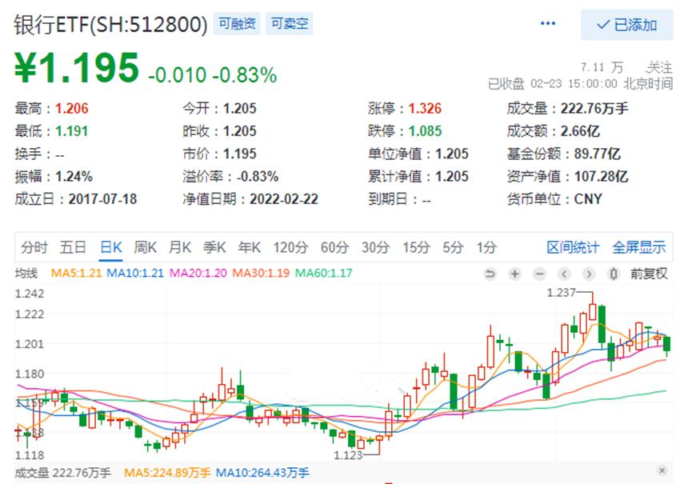Click the 区间统计 link
This screenshot has height=484, width=692.
(573, 247)
